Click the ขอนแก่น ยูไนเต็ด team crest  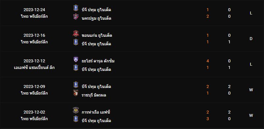pyautogui.click(x=76, y=33)
